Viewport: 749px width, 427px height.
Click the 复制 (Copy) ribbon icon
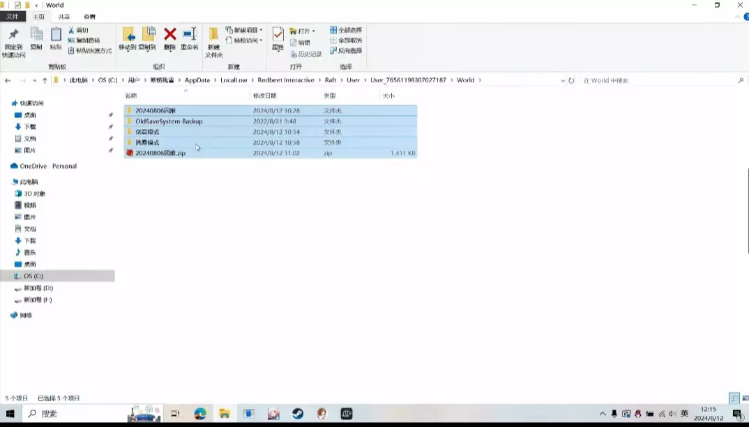(x=36, y=38)
